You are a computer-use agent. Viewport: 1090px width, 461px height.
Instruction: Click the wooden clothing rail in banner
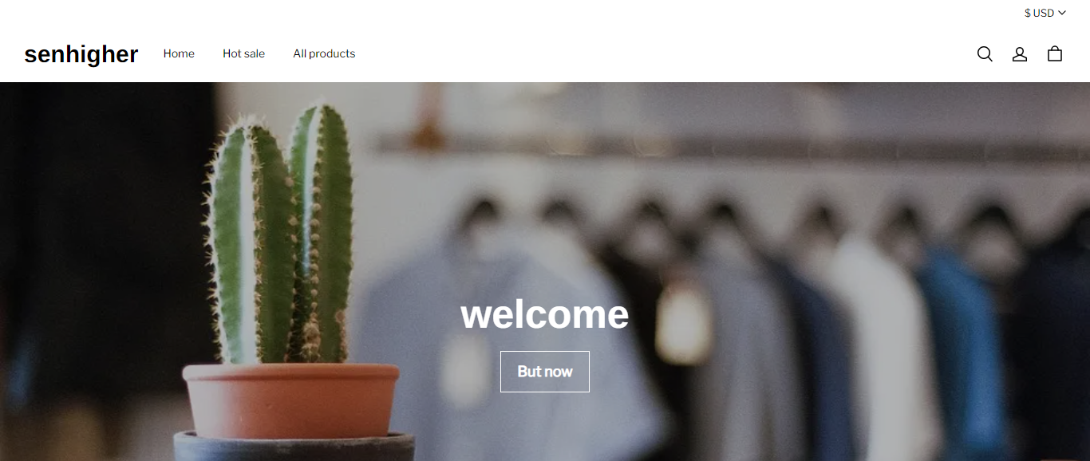point(718,148)
